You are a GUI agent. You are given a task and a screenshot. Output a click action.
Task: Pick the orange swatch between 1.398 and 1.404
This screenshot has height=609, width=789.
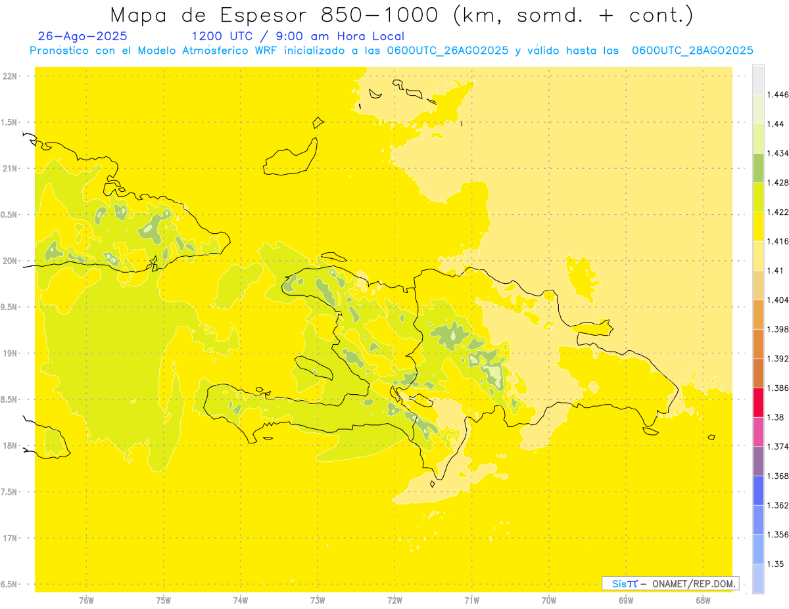coord(758,315)
